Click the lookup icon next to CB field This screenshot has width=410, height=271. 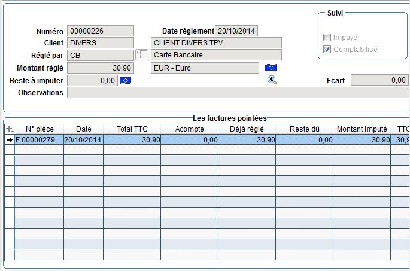click(142, 55)
